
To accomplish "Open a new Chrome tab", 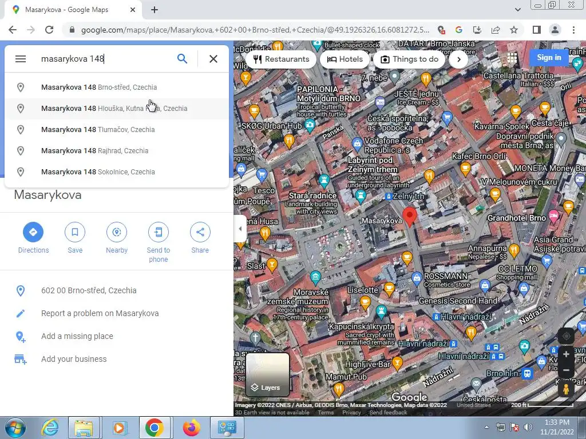I will (x=155, y=10).
